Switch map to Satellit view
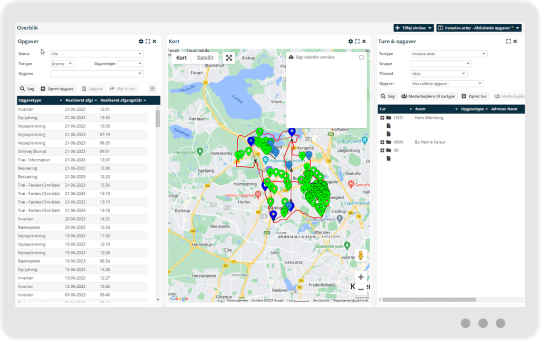This screenshot has width=540, height=340. click(205, 58)
